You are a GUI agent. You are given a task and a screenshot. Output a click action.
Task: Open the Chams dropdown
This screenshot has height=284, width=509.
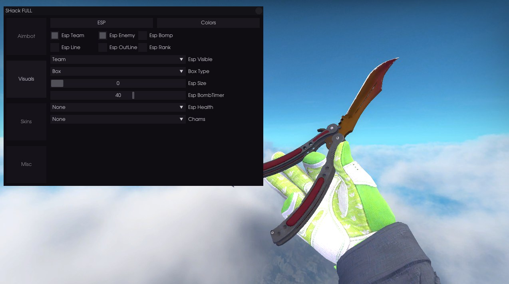118,119
